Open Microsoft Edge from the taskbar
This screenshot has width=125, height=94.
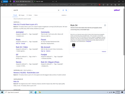point(36,92)
